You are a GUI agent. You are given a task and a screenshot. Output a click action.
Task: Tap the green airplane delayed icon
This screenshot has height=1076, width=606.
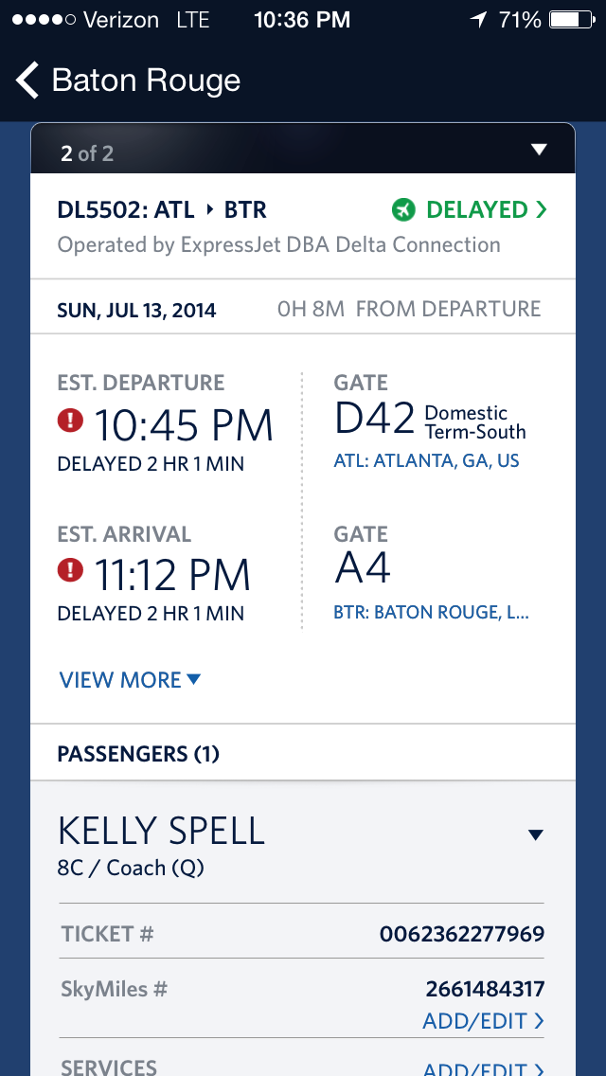click(x=403, y=209)
